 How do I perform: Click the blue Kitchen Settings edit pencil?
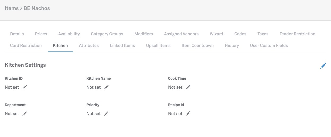tap(323, 66)
